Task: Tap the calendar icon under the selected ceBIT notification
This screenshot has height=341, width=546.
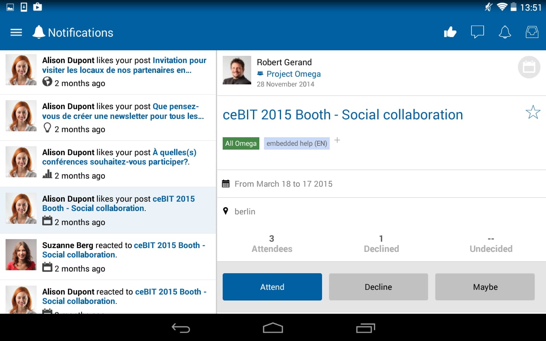Action: pos(47,220)
